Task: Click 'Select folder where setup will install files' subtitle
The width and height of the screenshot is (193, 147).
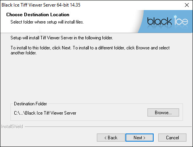Action: pyautogui.click(x=47, y=22)
